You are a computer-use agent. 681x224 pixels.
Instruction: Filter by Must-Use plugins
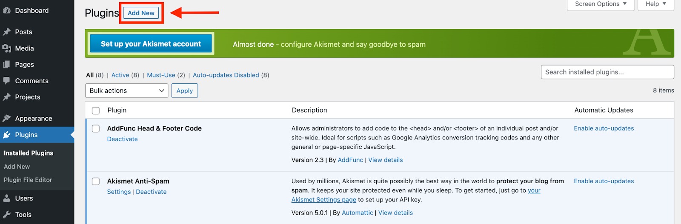pyautogui.click(x=161, y=75)
